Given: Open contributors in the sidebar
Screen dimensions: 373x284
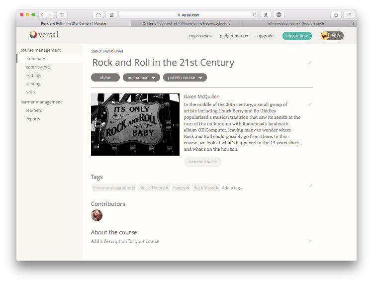Looking at the screenshot, I should [38, 67].
